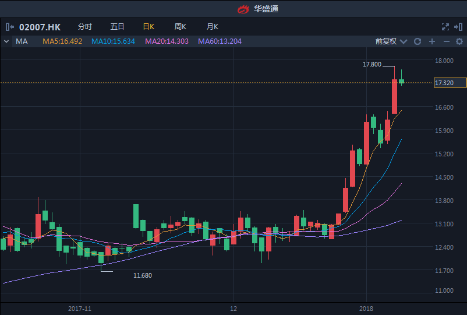This screenshot has width=467, height=315.
Task: Open chart settings gear
Action: click(458, 41)
